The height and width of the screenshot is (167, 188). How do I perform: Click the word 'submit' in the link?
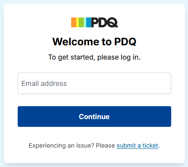(x=126, y=145)
